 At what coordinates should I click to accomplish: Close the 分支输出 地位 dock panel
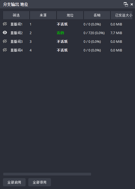click(132, 4)
